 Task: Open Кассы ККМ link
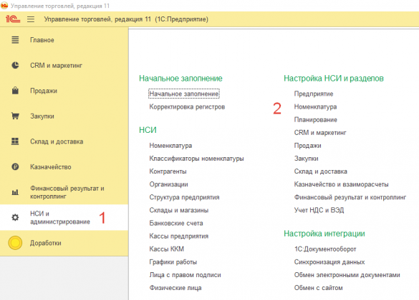[166, 249]
